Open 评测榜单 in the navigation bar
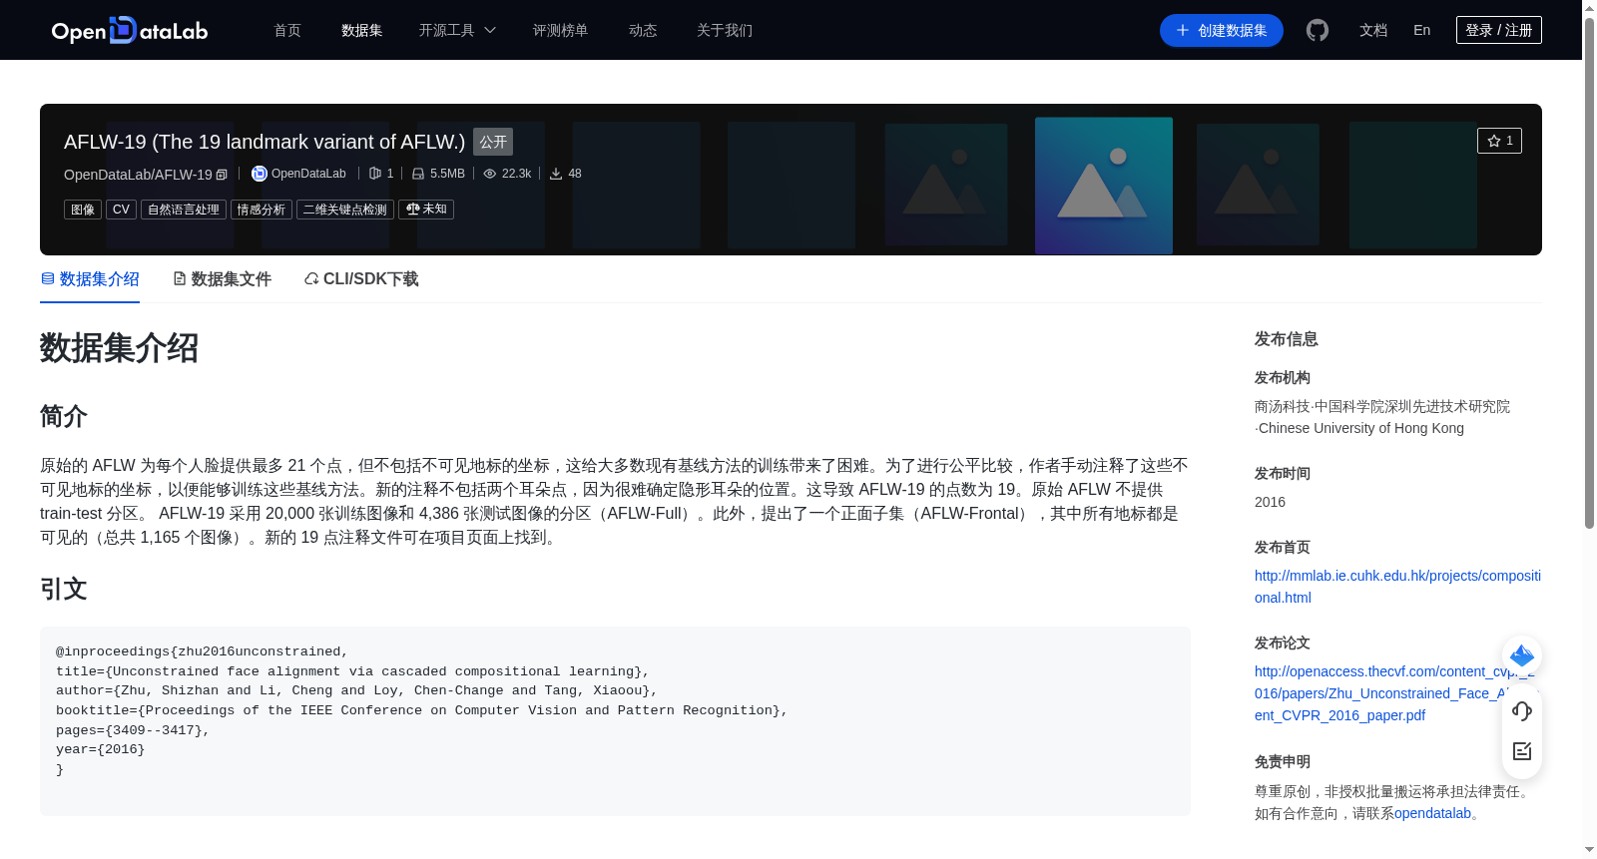The image size is (1597, 859). pos(561,30)
